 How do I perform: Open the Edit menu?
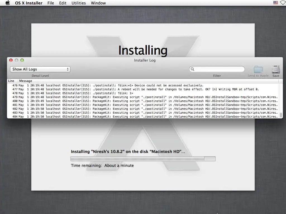(63, 3)
